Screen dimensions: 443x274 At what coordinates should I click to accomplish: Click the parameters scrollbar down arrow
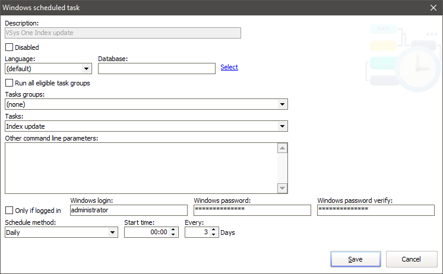[x=283, y=188]
